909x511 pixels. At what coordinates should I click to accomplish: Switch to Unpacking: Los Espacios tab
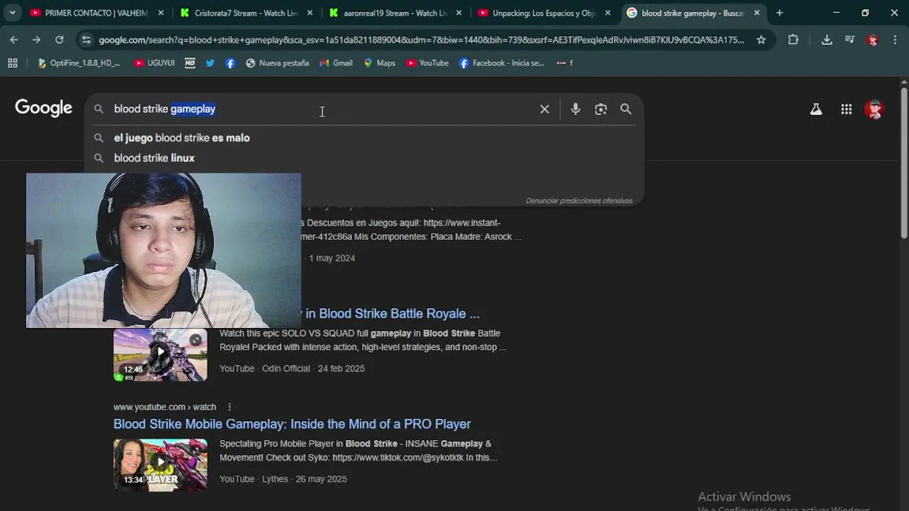pos(545,13)
